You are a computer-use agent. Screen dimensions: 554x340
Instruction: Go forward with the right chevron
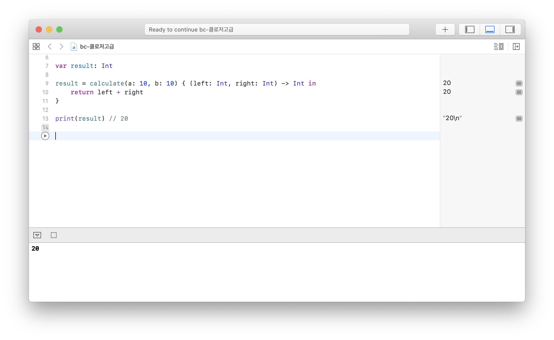[61, 47]
